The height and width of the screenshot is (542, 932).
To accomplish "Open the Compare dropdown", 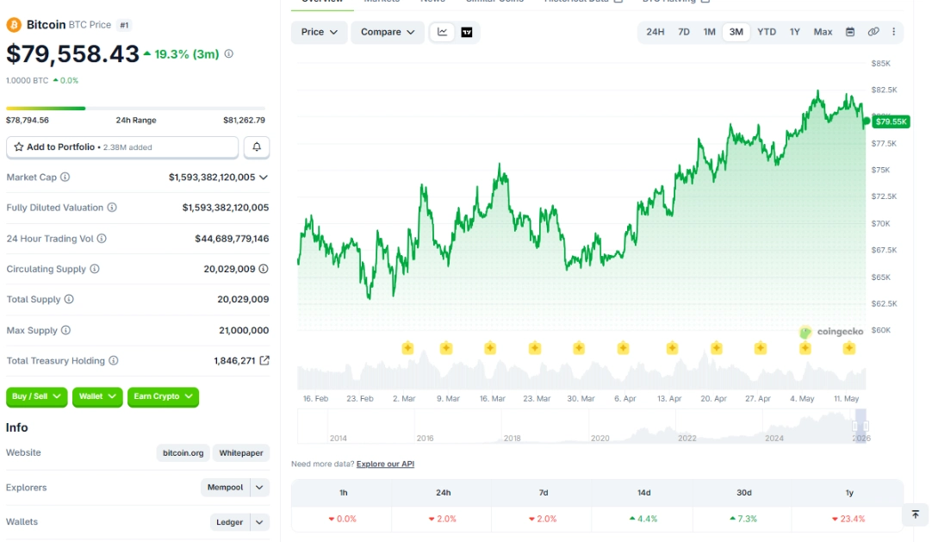I will tap(388, 32).
